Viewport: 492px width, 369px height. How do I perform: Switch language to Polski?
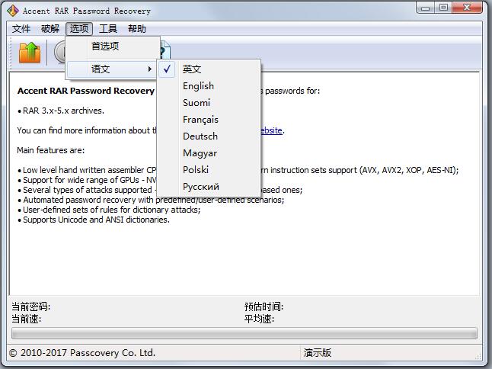point(209,169)
